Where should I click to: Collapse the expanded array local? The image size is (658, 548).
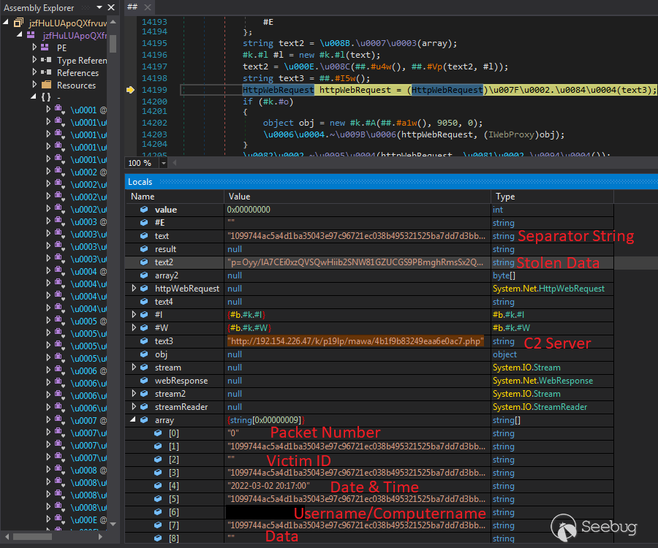(133, 419)
